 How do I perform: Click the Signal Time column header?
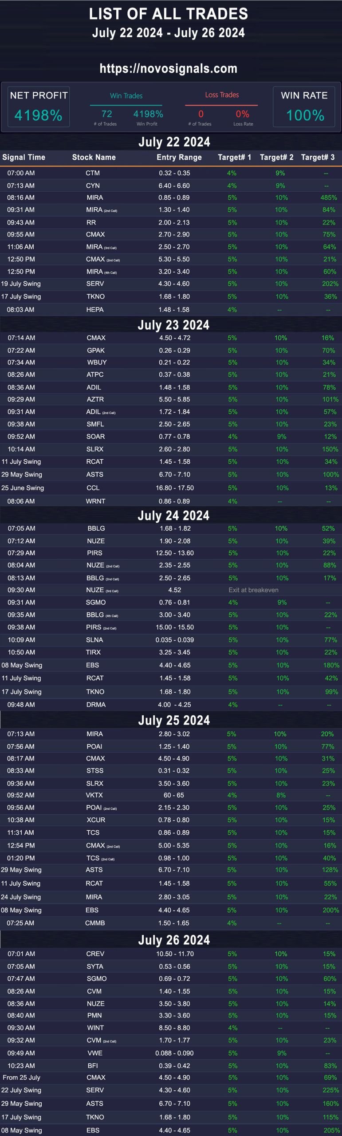click(24, 157)
